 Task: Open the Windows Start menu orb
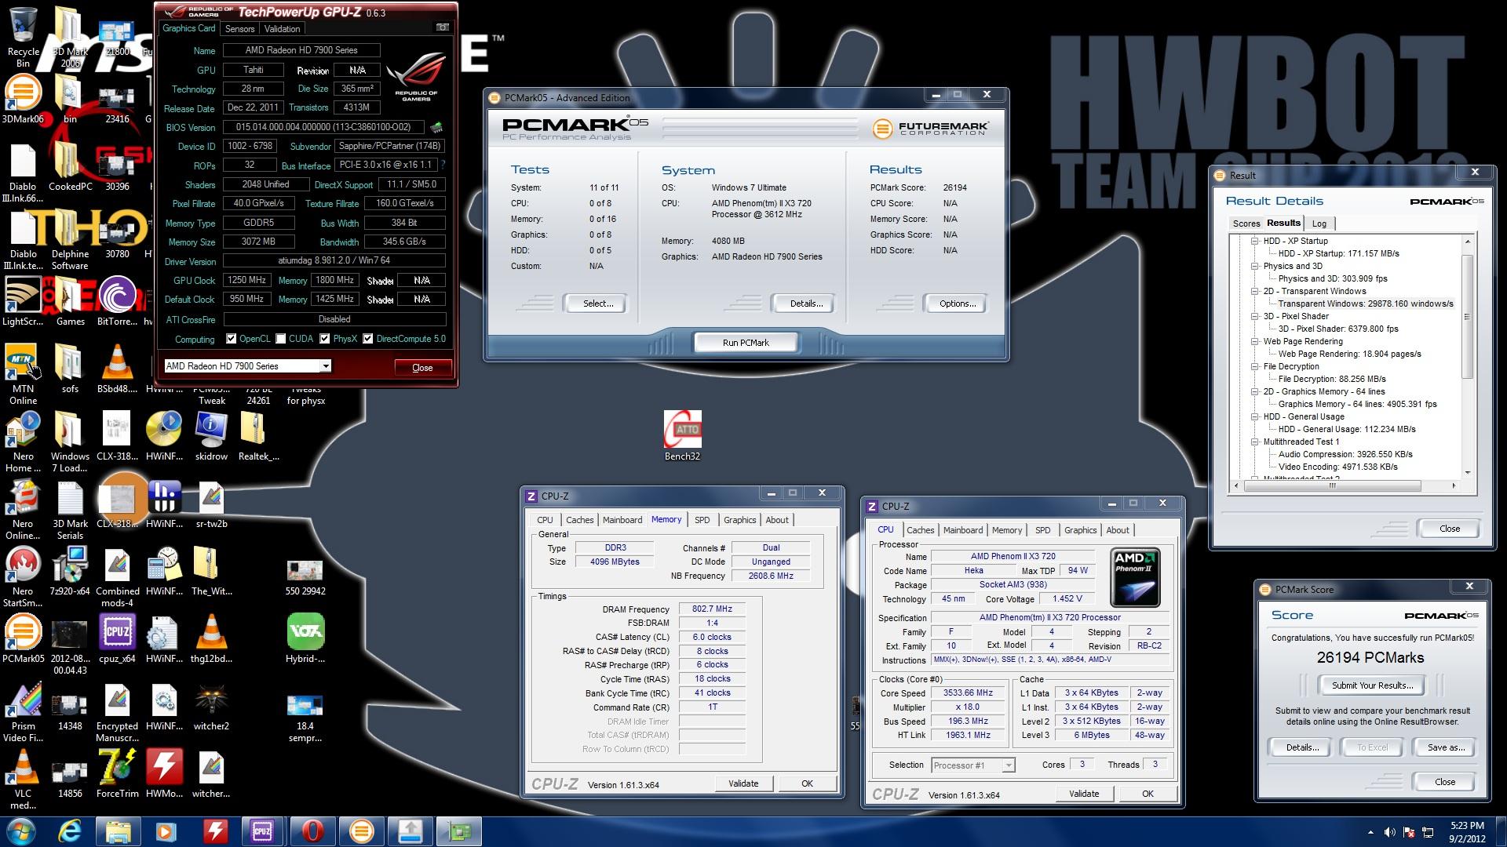(x=21, y=831)
